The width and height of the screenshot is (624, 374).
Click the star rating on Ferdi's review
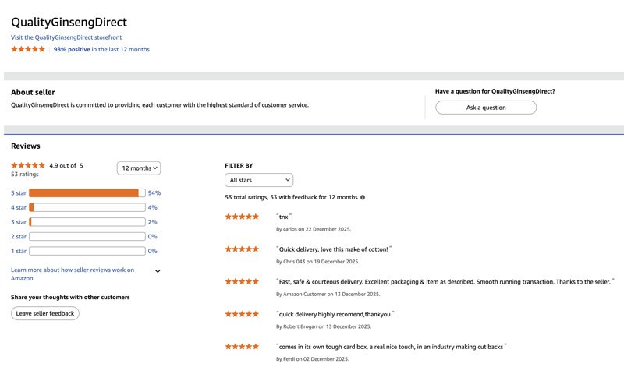(x=242, y=346)
